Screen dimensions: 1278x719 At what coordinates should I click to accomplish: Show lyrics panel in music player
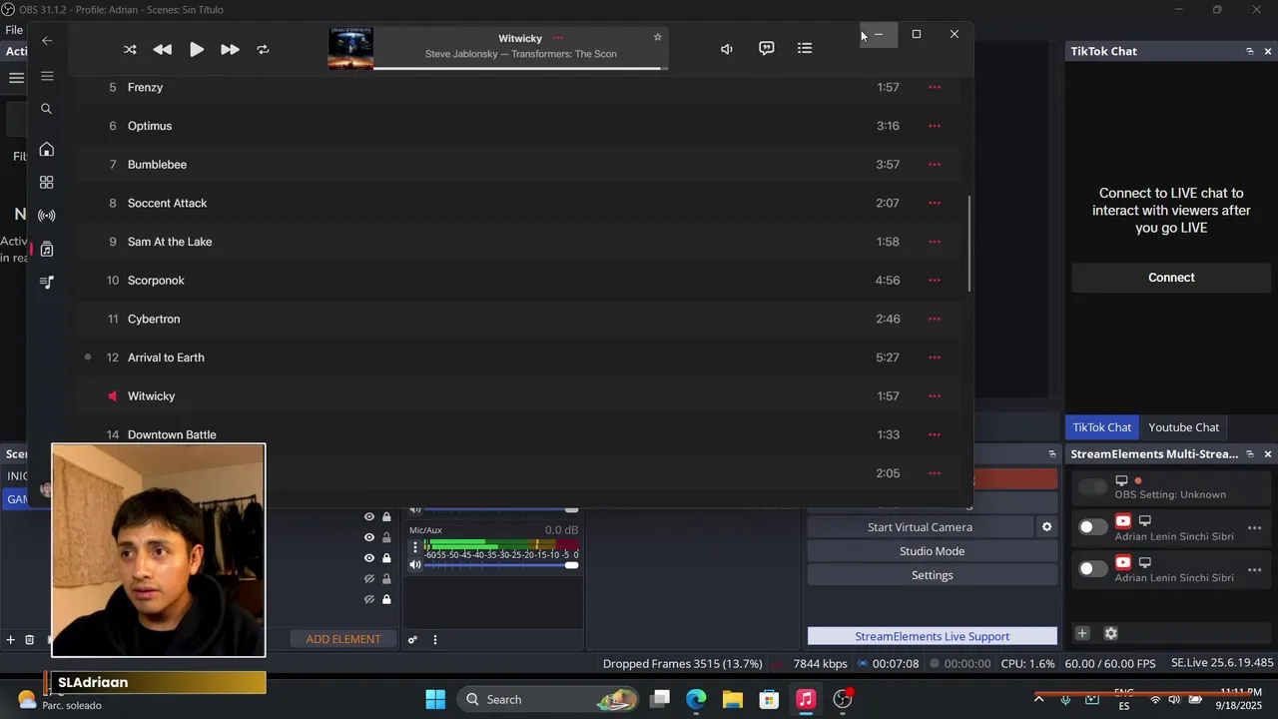[x=766, y=48]
